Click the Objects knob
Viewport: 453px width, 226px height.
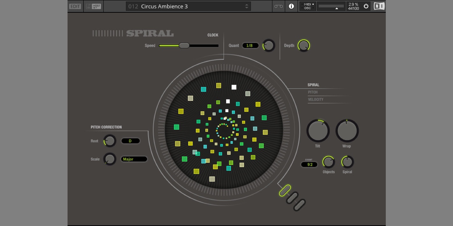click(x=328, y=162)
